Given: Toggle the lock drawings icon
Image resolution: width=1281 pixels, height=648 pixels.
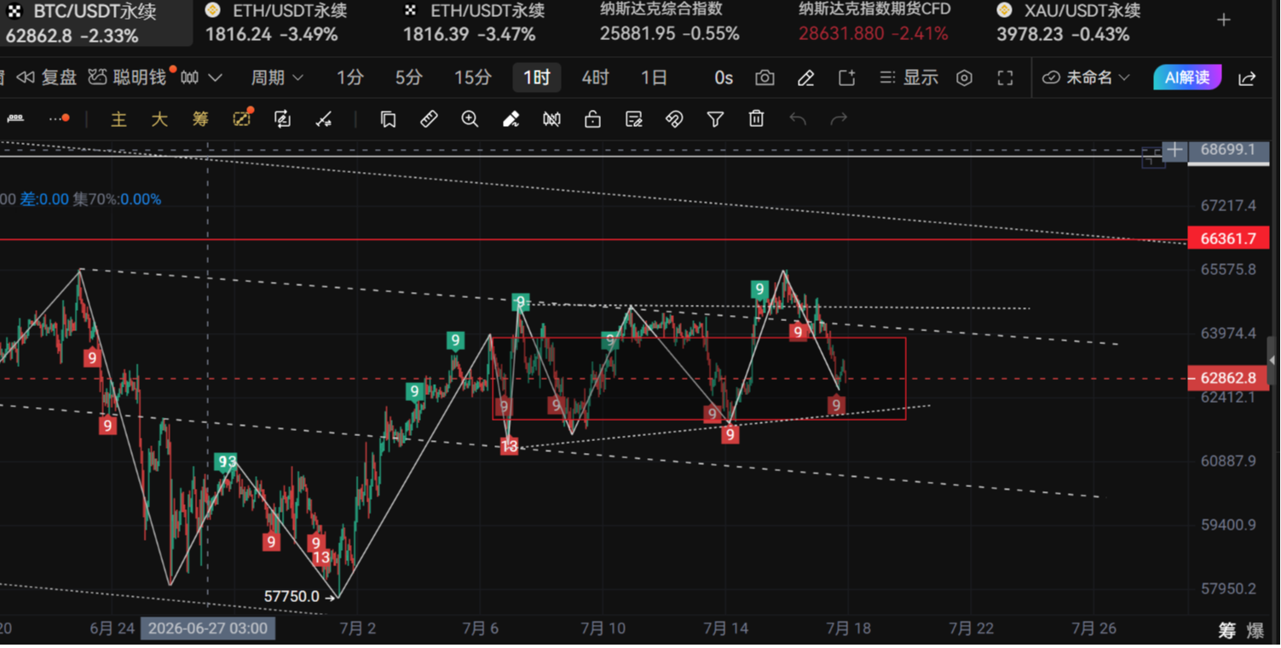Looking at the screenshot, I should (592, 119).
